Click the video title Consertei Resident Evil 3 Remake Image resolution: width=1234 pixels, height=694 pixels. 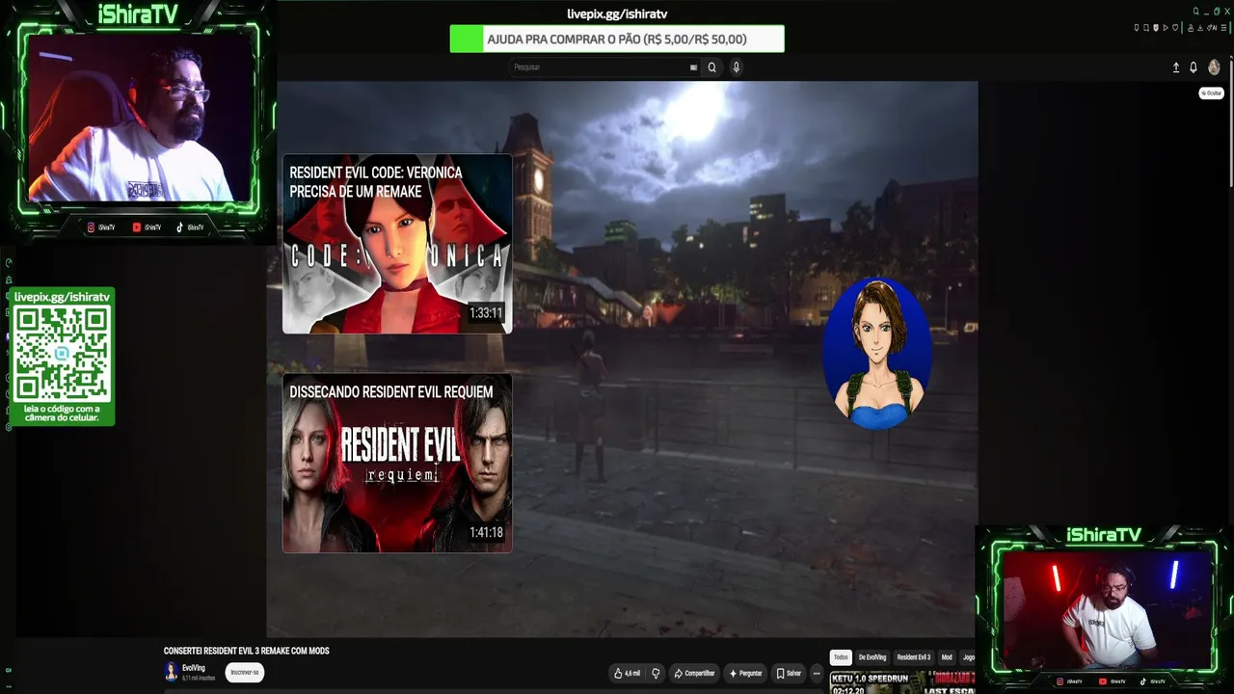(247, 652)
